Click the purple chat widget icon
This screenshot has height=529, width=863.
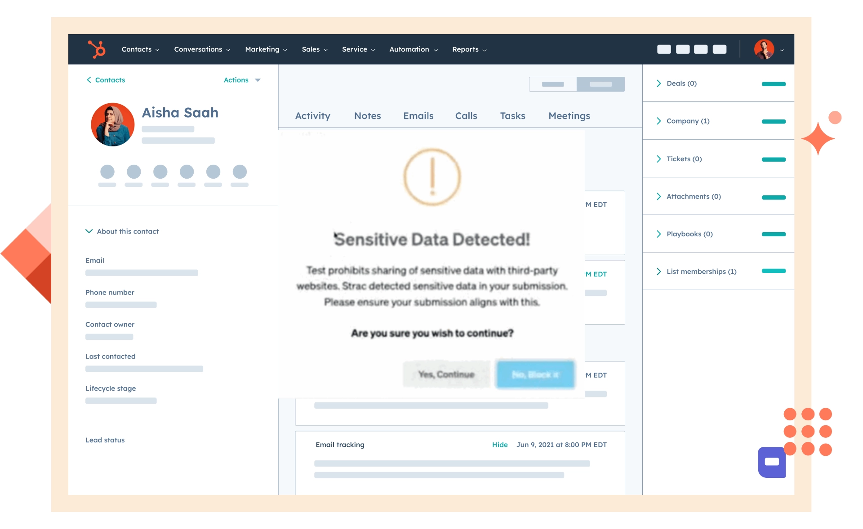click(772, 462)
